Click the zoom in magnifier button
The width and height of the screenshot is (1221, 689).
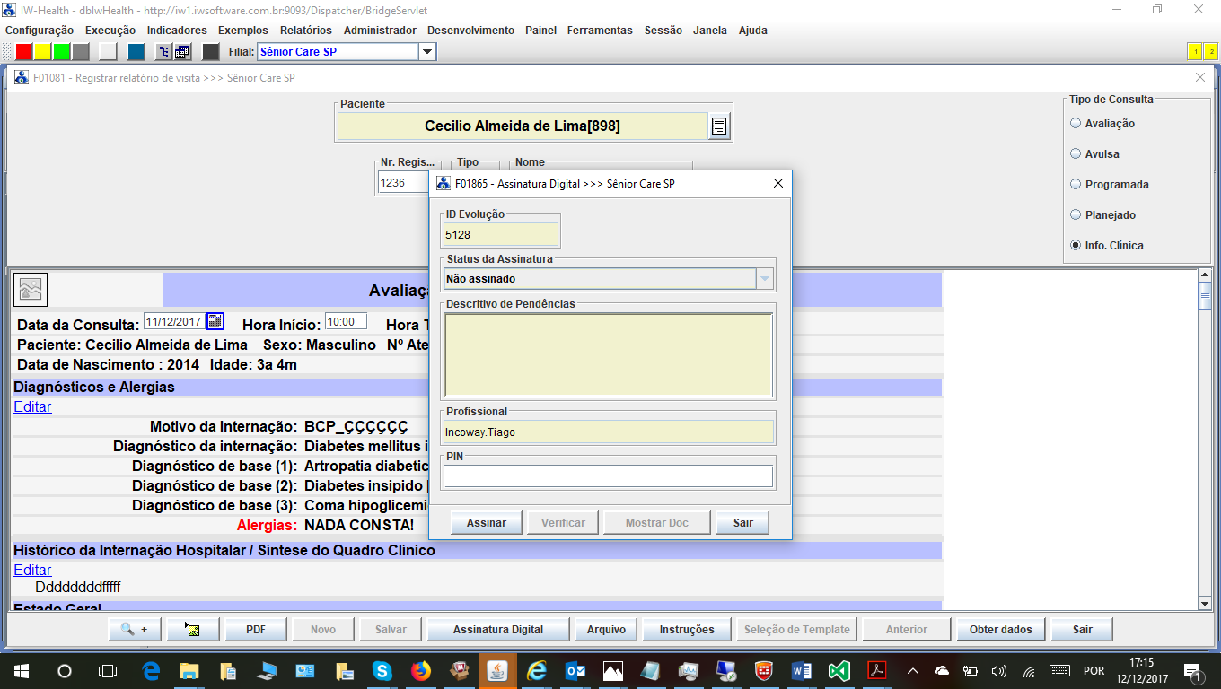coord(134,630)
